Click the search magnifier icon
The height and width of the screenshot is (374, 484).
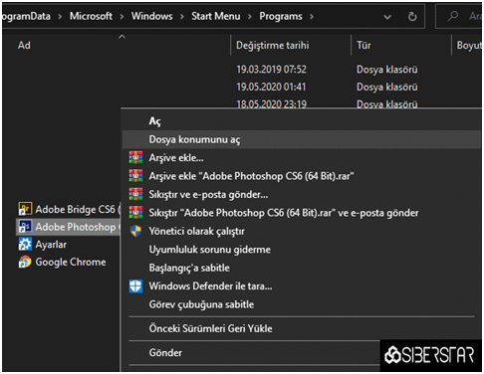[x=452, y=16]
